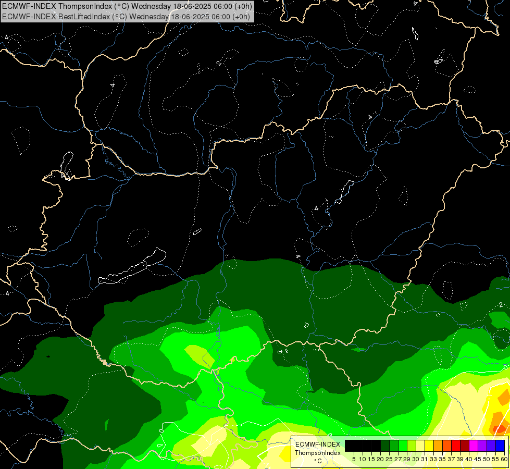The image size is (510, 469).
Task: Click the legend tick label '55'
Action: 496,459
